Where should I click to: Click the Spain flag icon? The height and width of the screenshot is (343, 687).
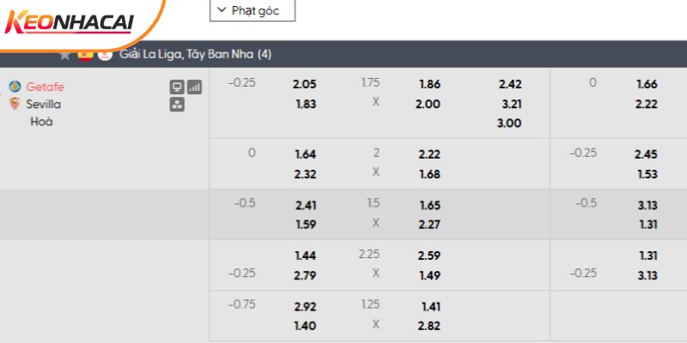85,55
